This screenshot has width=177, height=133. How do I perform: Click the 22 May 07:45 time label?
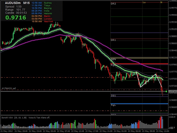63,131
